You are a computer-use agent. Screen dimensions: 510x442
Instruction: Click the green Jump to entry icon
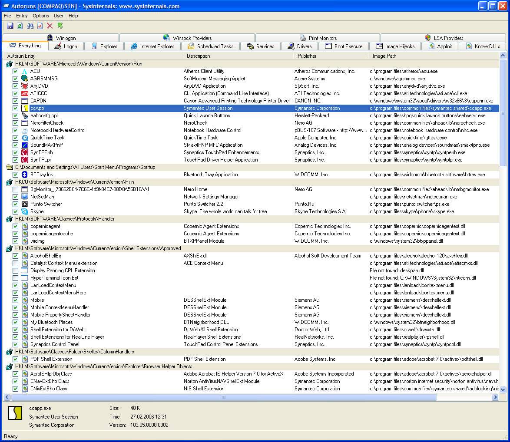(60, 26)
